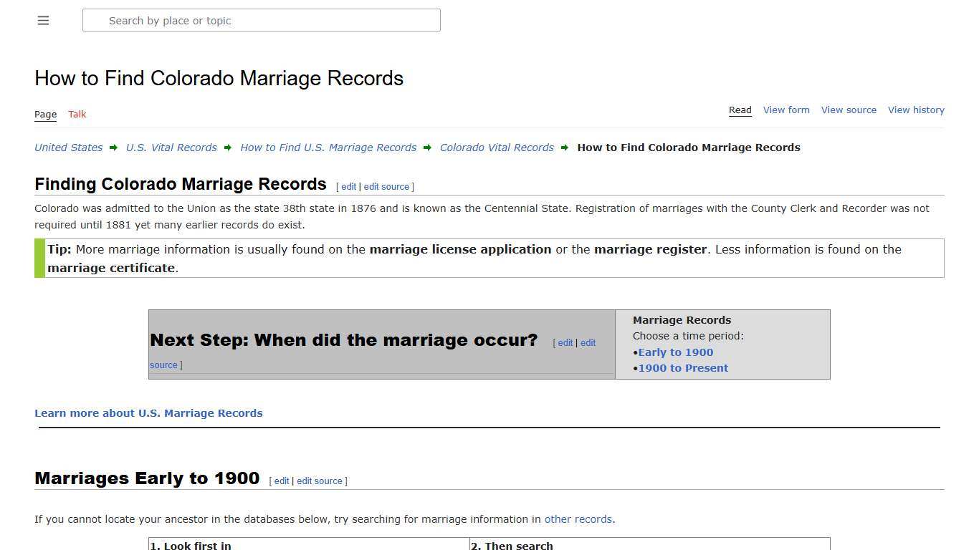Viewport: 979px width, 550px height.
Task: Edit the Finding Colorado Marriage Records section
Action: coord(349,186)
